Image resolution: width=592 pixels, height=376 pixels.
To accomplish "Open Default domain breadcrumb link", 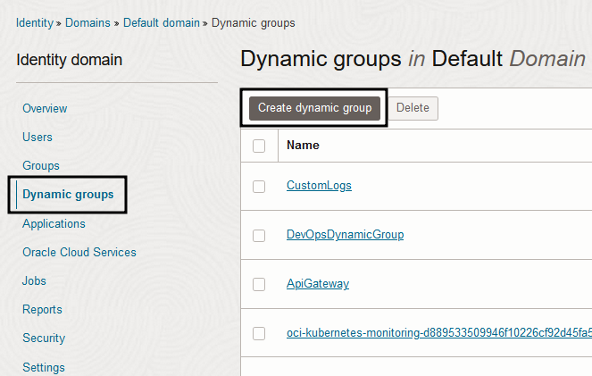I will [x=162, y=22].
